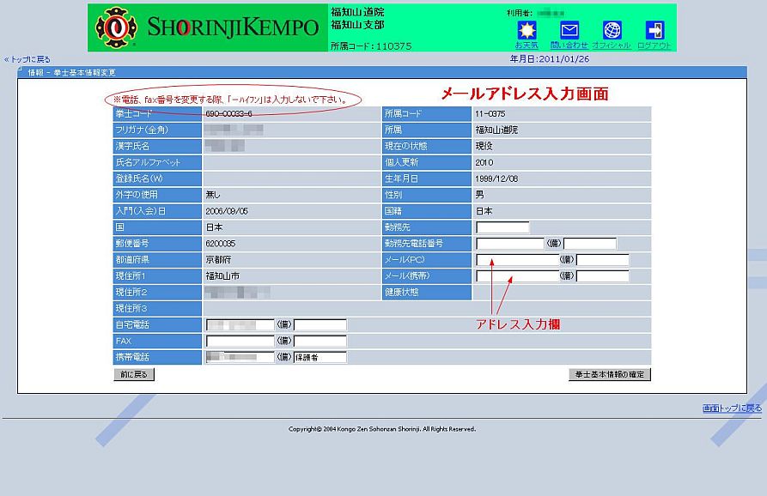
Task: Click the logout door icon
Action: point(654,30)
